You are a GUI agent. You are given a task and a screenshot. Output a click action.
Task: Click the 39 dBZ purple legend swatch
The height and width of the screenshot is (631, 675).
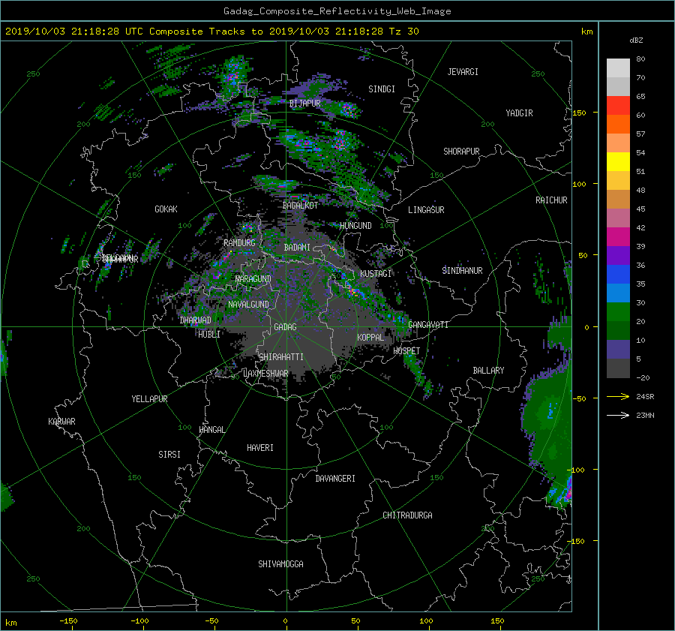[618, 255]
